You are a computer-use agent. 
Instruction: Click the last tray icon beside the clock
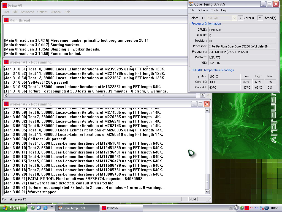click(x=267, y=208)
